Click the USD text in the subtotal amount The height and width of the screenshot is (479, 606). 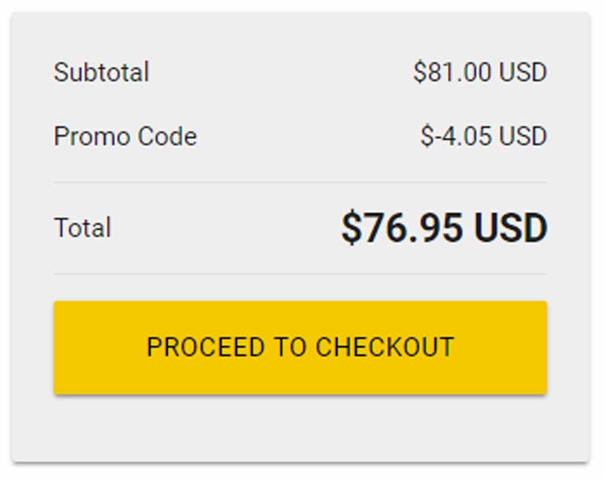[524, 72]
